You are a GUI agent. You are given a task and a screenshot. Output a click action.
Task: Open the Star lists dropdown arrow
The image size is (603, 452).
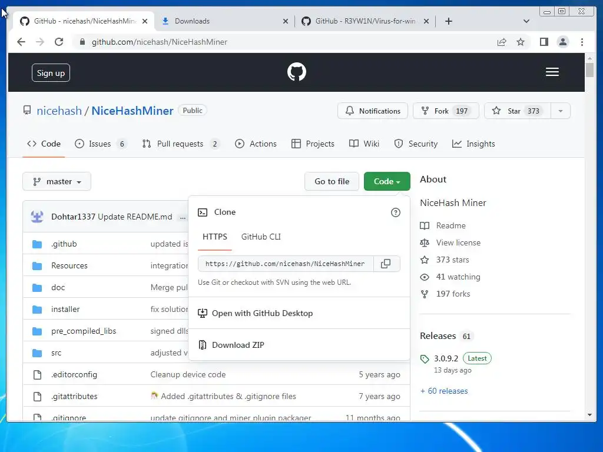coord(561,111)
